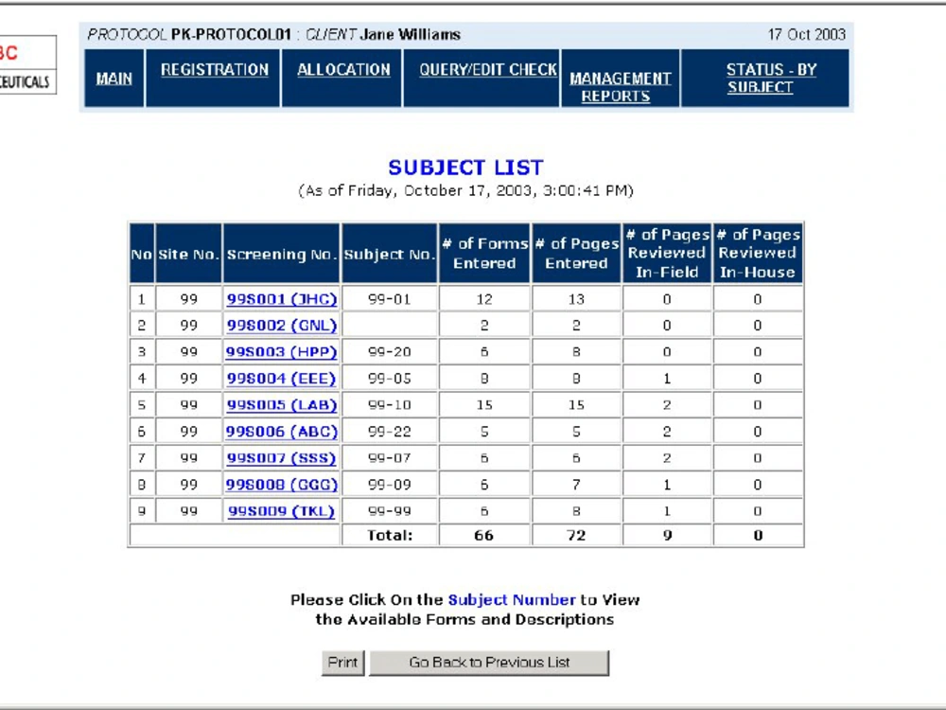Open screening number 99S008 (GGG)

[281, 485]
